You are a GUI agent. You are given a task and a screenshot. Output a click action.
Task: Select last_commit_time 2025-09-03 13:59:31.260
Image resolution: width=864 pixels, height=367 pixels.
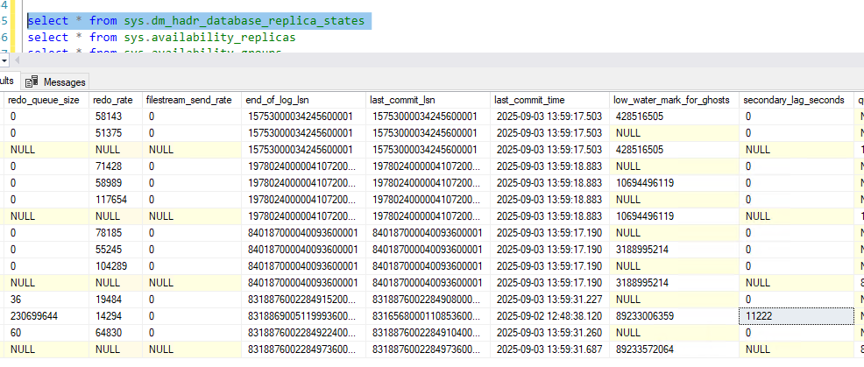click(550, 333)
